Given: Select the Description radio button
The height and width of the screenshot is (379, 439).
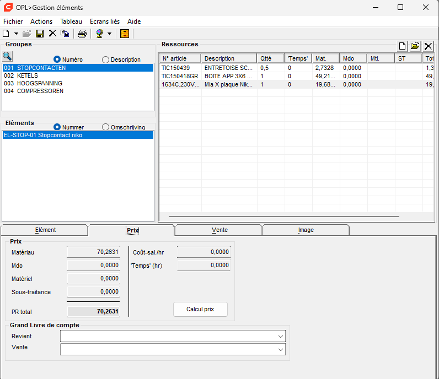Looking at the screenshot, I should pos(105,59).
